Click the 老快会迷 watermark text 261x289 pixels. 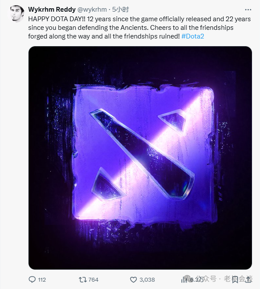click(238, 279)
